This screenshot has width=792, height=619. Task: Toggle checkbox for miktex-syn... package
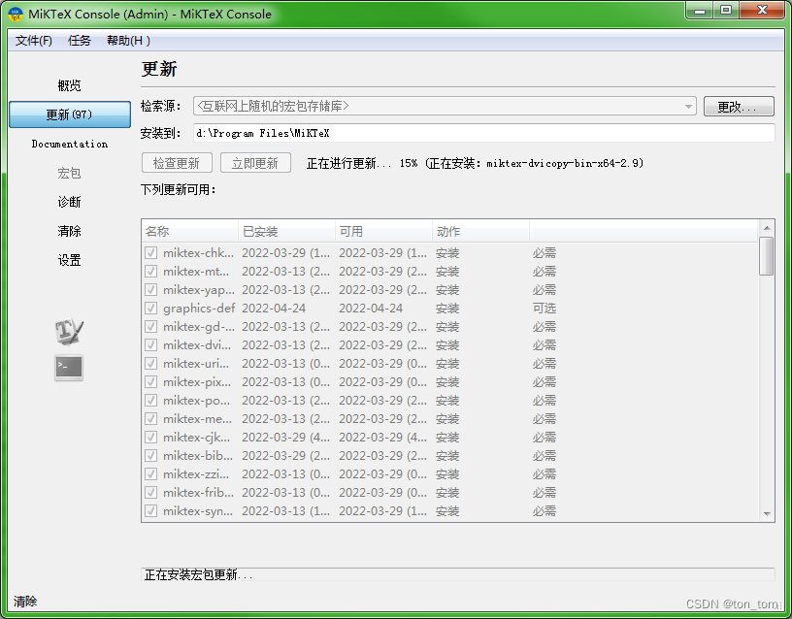click(151, 510)
